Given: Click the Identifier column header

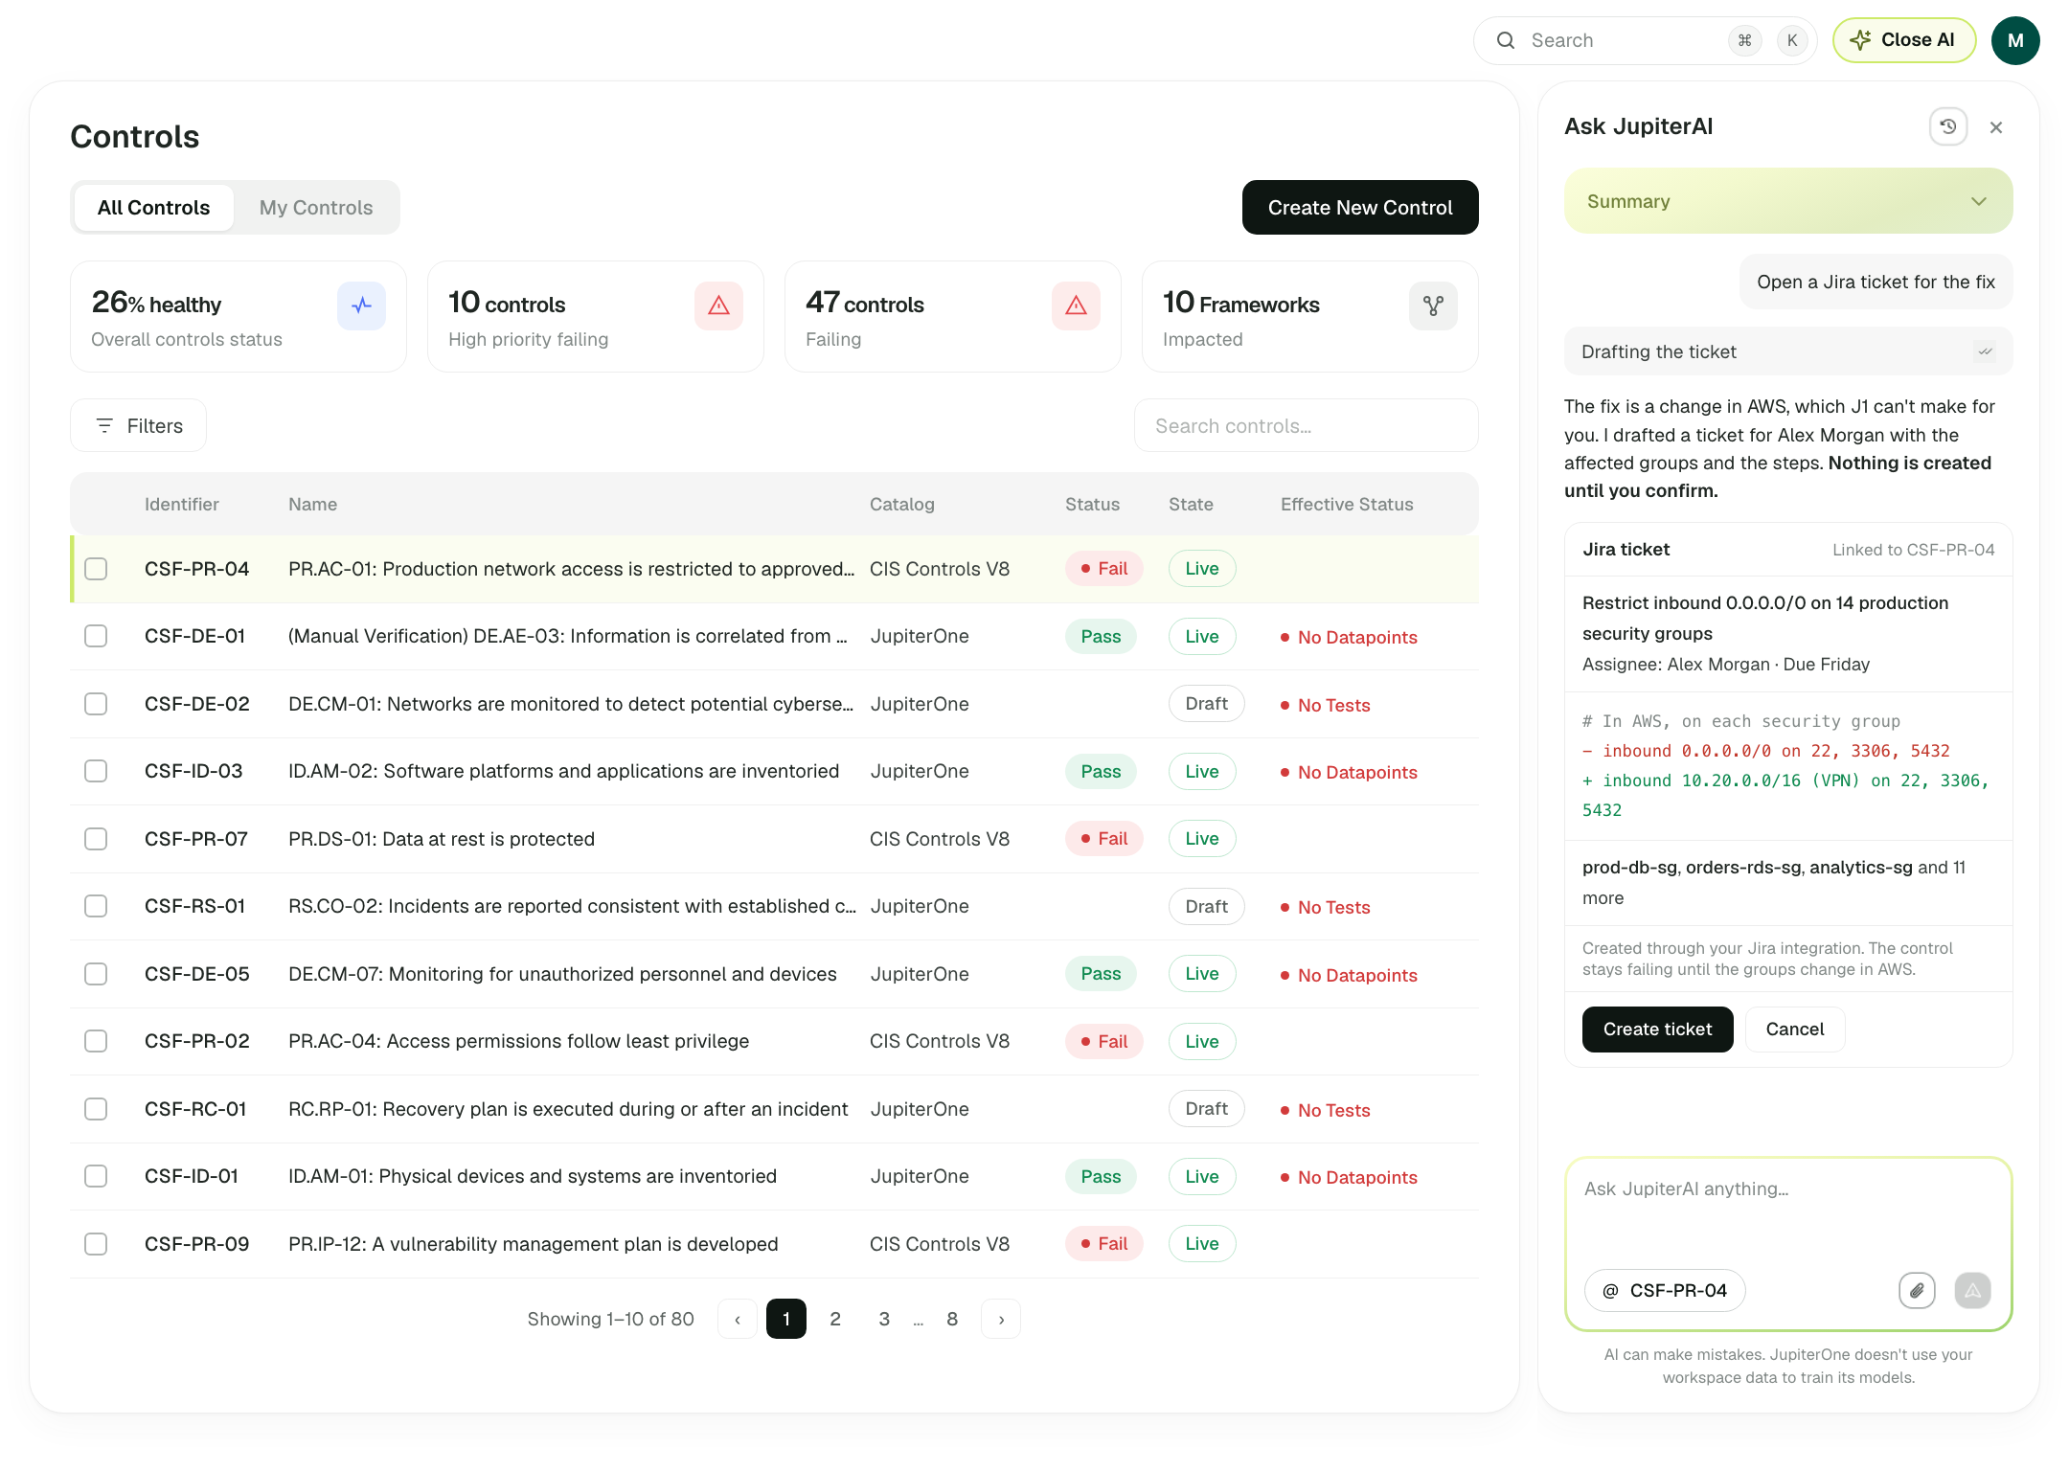Looking at the screenshot, I should (182, 504).
